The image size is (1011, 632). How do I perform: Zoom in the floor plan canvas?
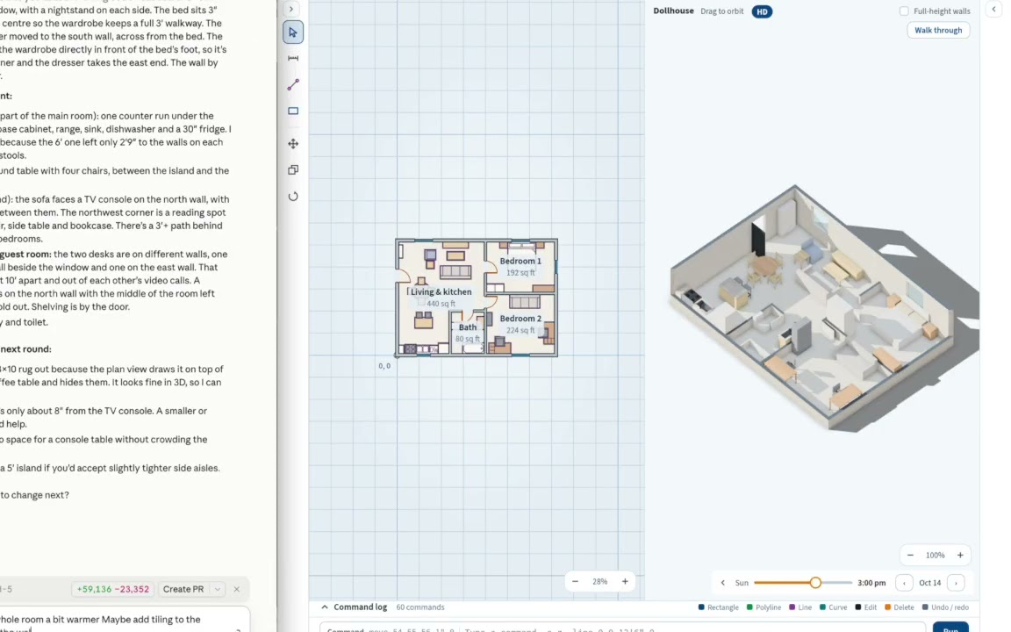pos(625,582)
